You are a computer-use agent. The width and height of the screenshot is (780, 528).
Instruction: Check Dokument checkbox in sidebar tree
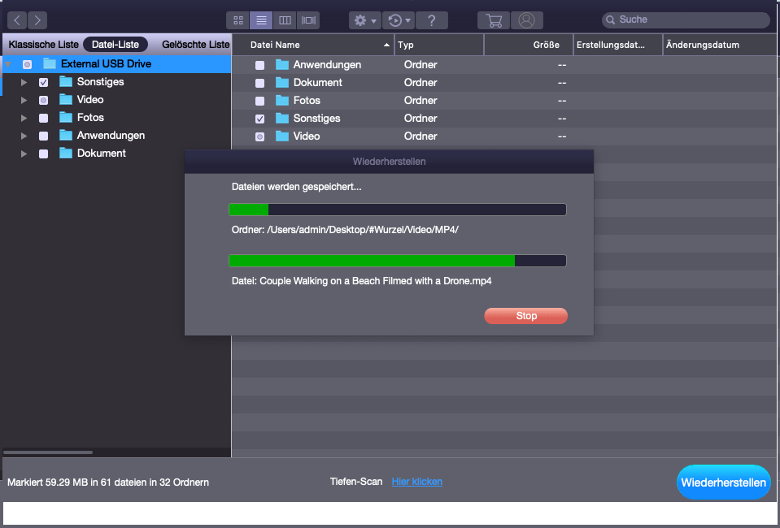click(x=43, y=154)
